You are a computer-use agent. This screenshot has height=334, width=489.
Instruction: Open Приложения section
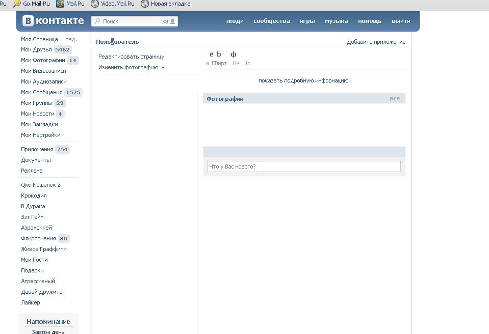point(37,149)
